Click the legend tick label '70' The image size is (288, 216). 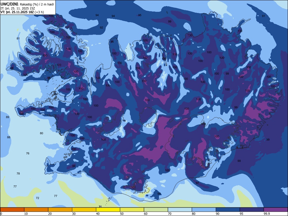point(170,214)
